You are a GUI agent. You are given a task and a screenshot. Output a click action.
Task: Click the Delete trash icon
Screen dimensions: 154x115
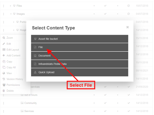pyautogui.click(x=4, y=91)
